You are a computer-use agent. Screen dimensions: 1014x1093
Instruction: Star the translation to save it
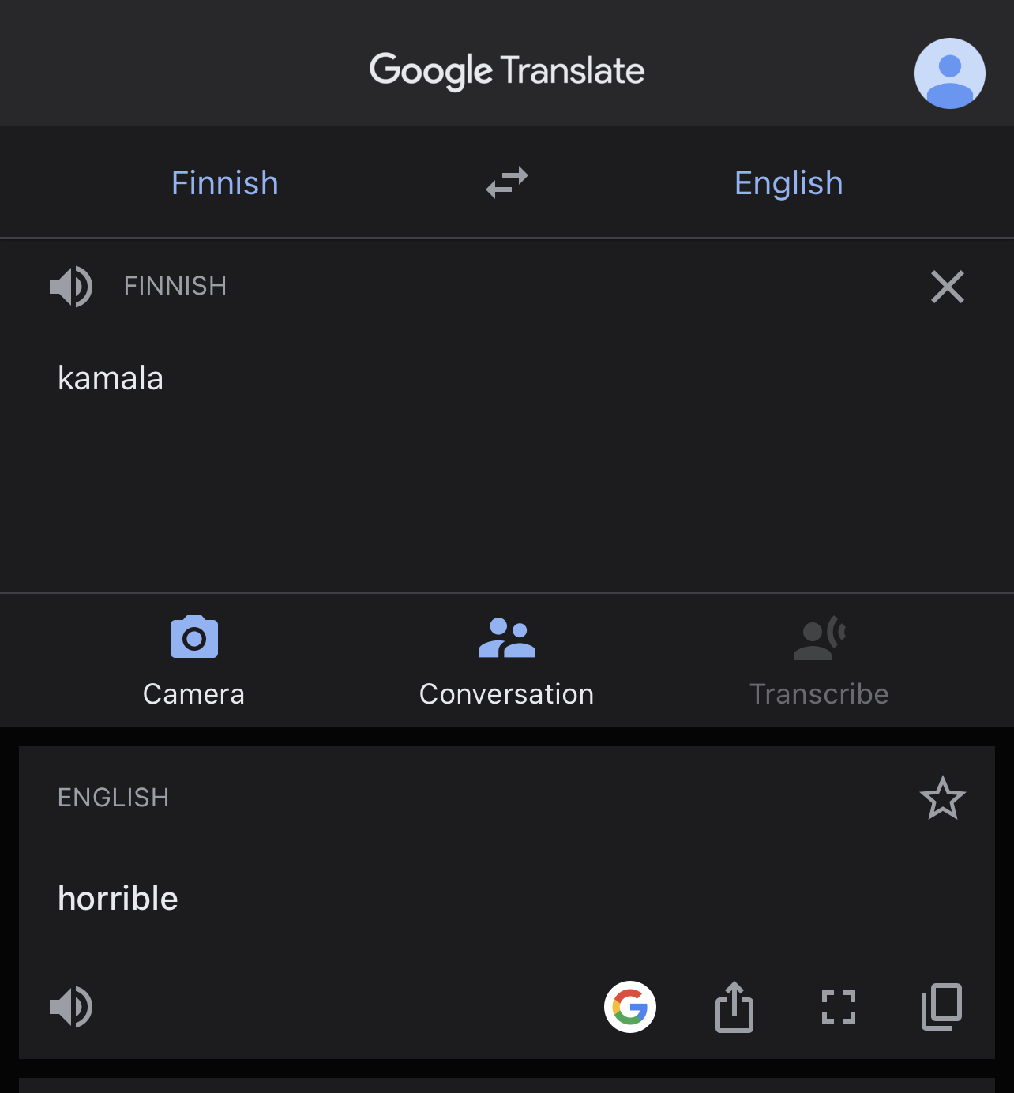pos(942,798)
